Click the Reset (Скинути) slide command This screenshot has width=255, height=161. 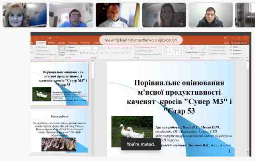coord(72,51)
